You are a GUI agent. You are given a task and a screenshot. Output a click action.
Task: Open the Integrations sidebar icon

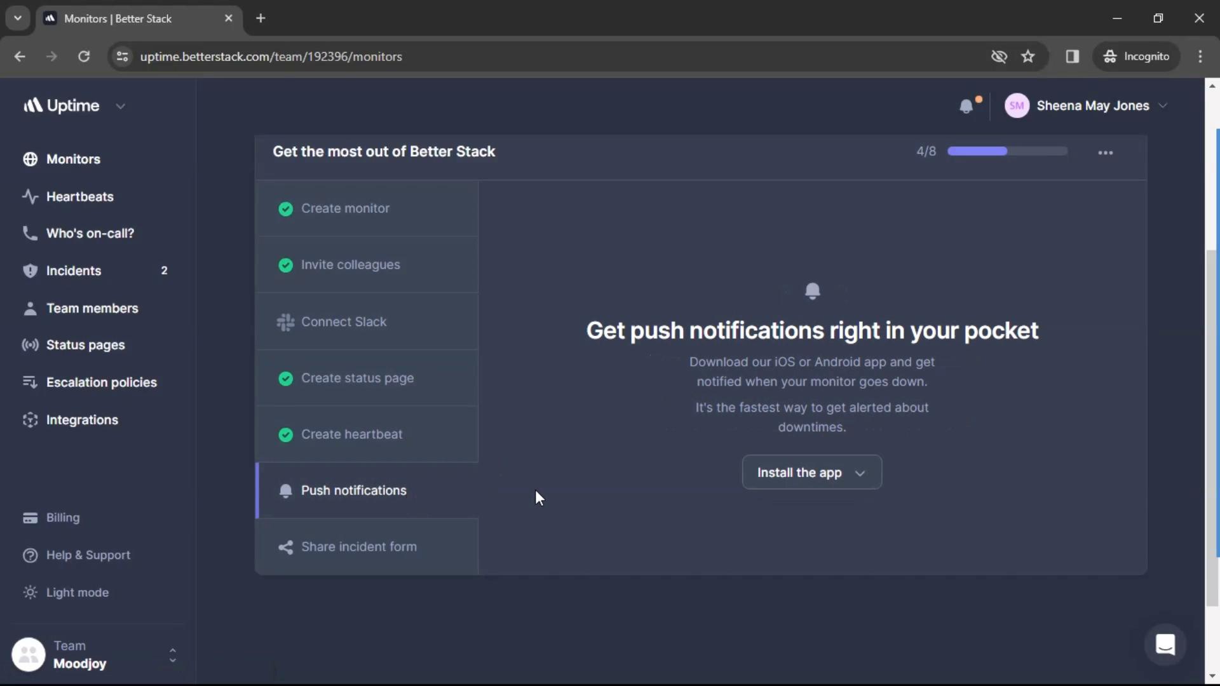point(30,419)
